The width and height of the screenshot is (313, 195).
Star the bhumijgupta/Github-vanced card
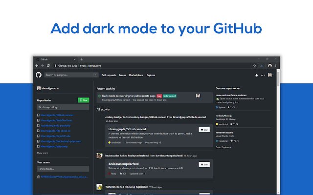pos(204,130)
